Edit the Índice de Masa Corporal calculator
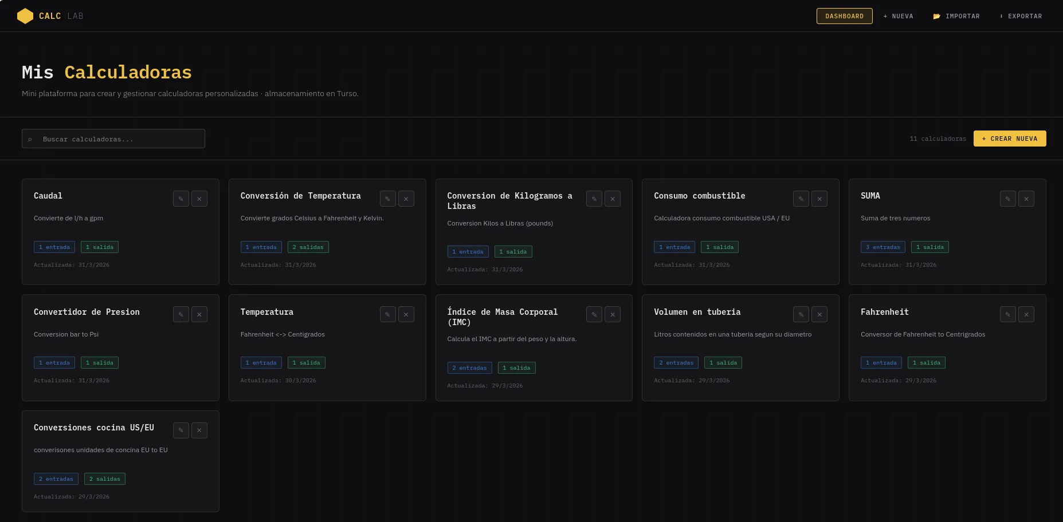 coord(594,314)
